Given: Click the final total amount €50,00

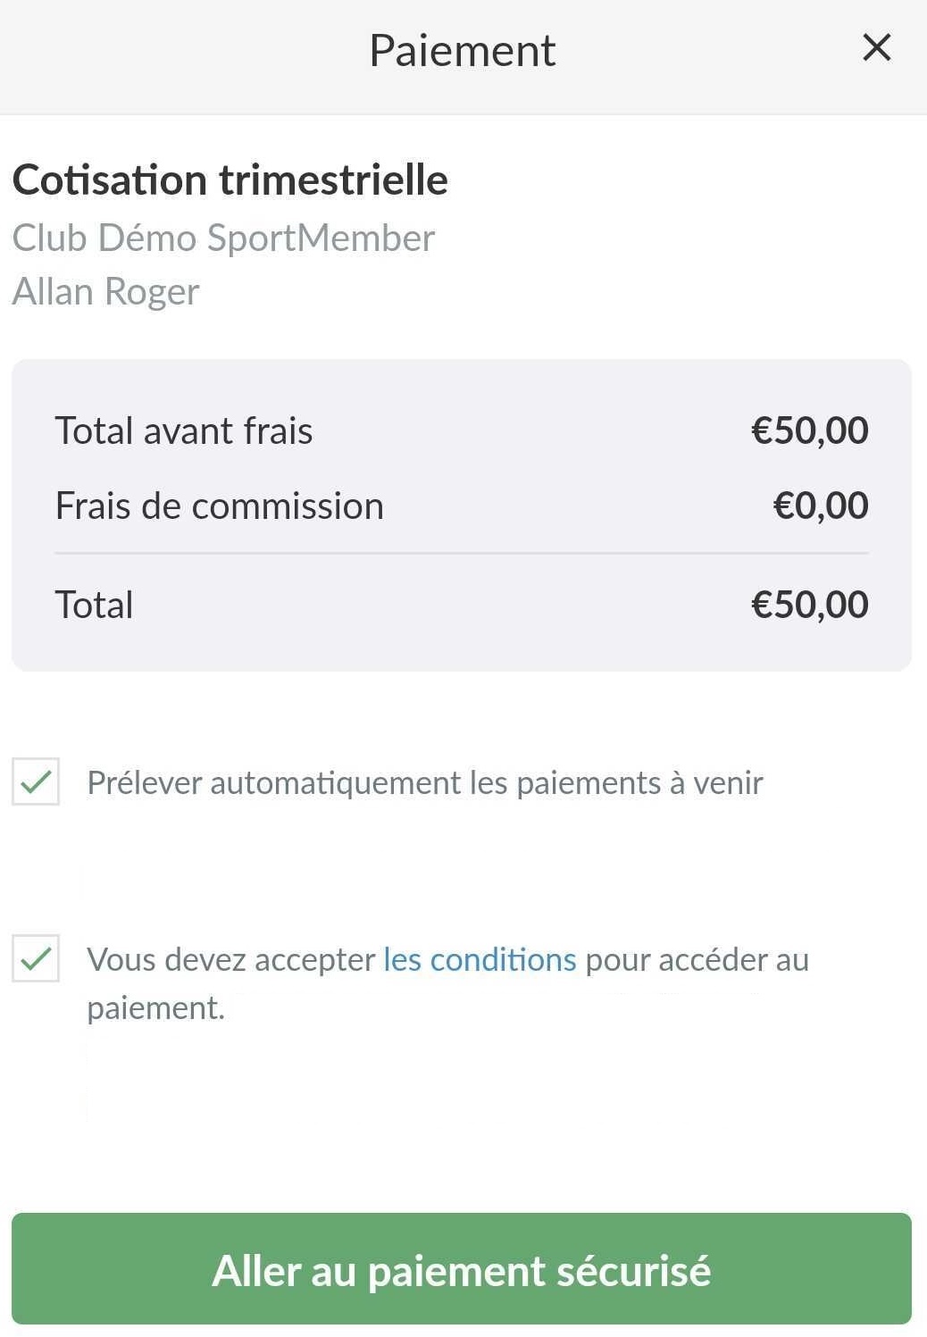Looking at the screenshot, I should pos(809,605).
